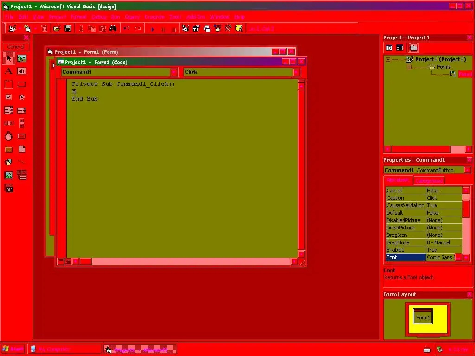The image size is (475, 356).
Task: Select the FileListBox control tool
Action: tap(21, 149)
